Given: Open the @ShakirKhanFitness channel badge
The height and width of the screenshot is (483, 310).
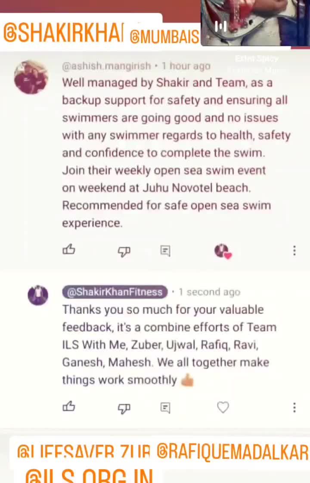Looking at the screenshot, I should pyautogui.click(x=115, y=292).
